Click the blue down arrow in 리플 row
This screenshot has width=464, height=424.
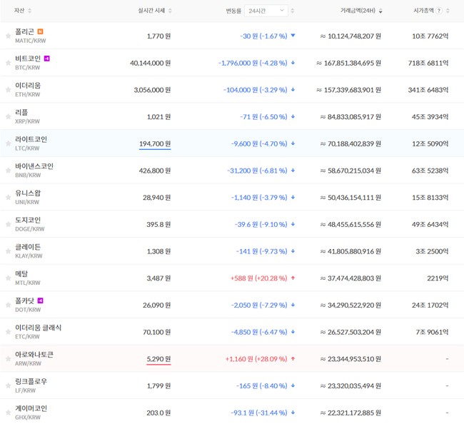(293, 117)
